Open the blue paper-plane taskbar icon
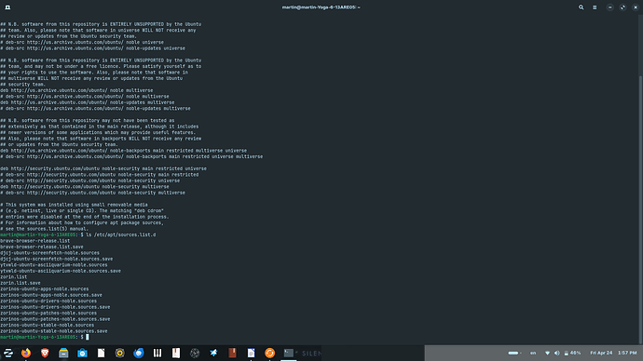Image resolution: width=643 pixels, height=361 pixels. 213,353
